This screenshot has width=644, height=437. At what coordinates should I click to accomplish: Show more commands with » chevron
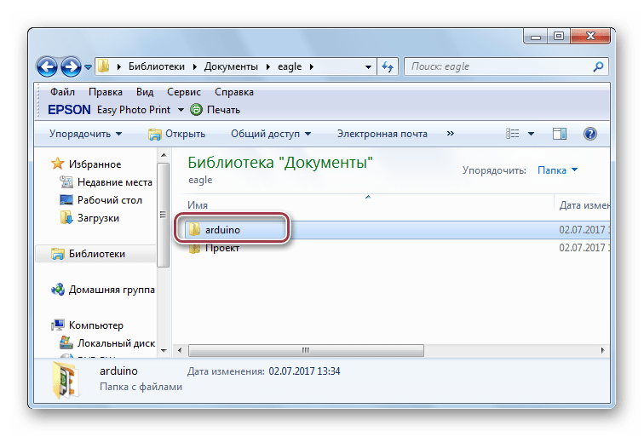(451, 134)
